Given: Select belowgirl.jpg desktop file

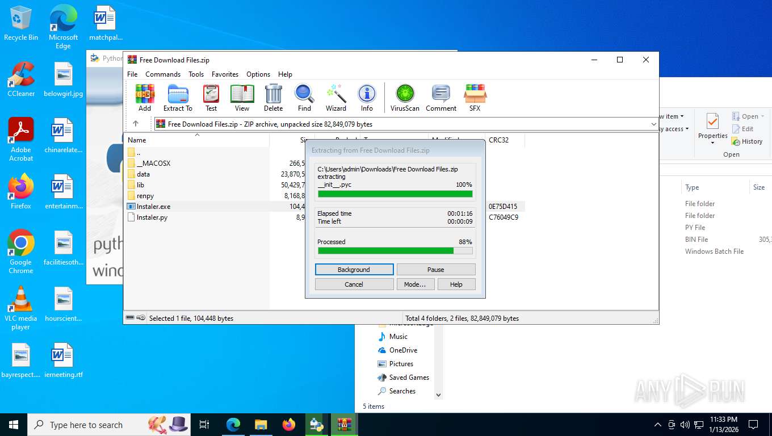Looking at the screenshot, I should (63, 79).
